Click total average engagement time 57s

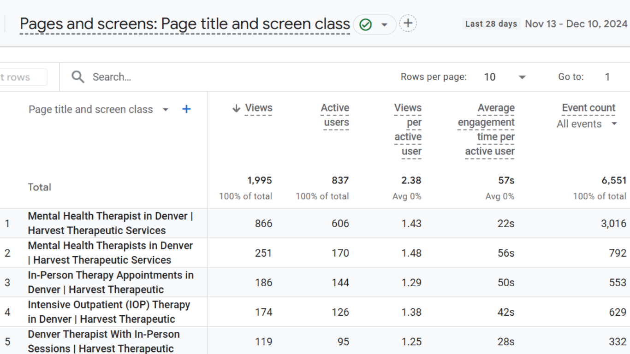pos(506,180)
